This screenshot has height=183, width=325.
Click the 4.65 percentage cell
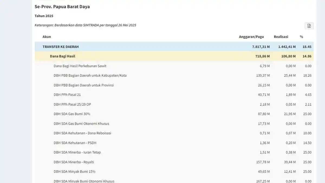click(x=308, y=95)
